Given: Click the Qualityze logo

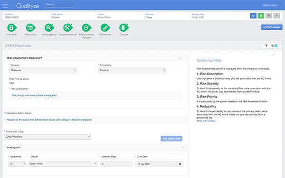Looking at the screenshot, I should point(28,6).
